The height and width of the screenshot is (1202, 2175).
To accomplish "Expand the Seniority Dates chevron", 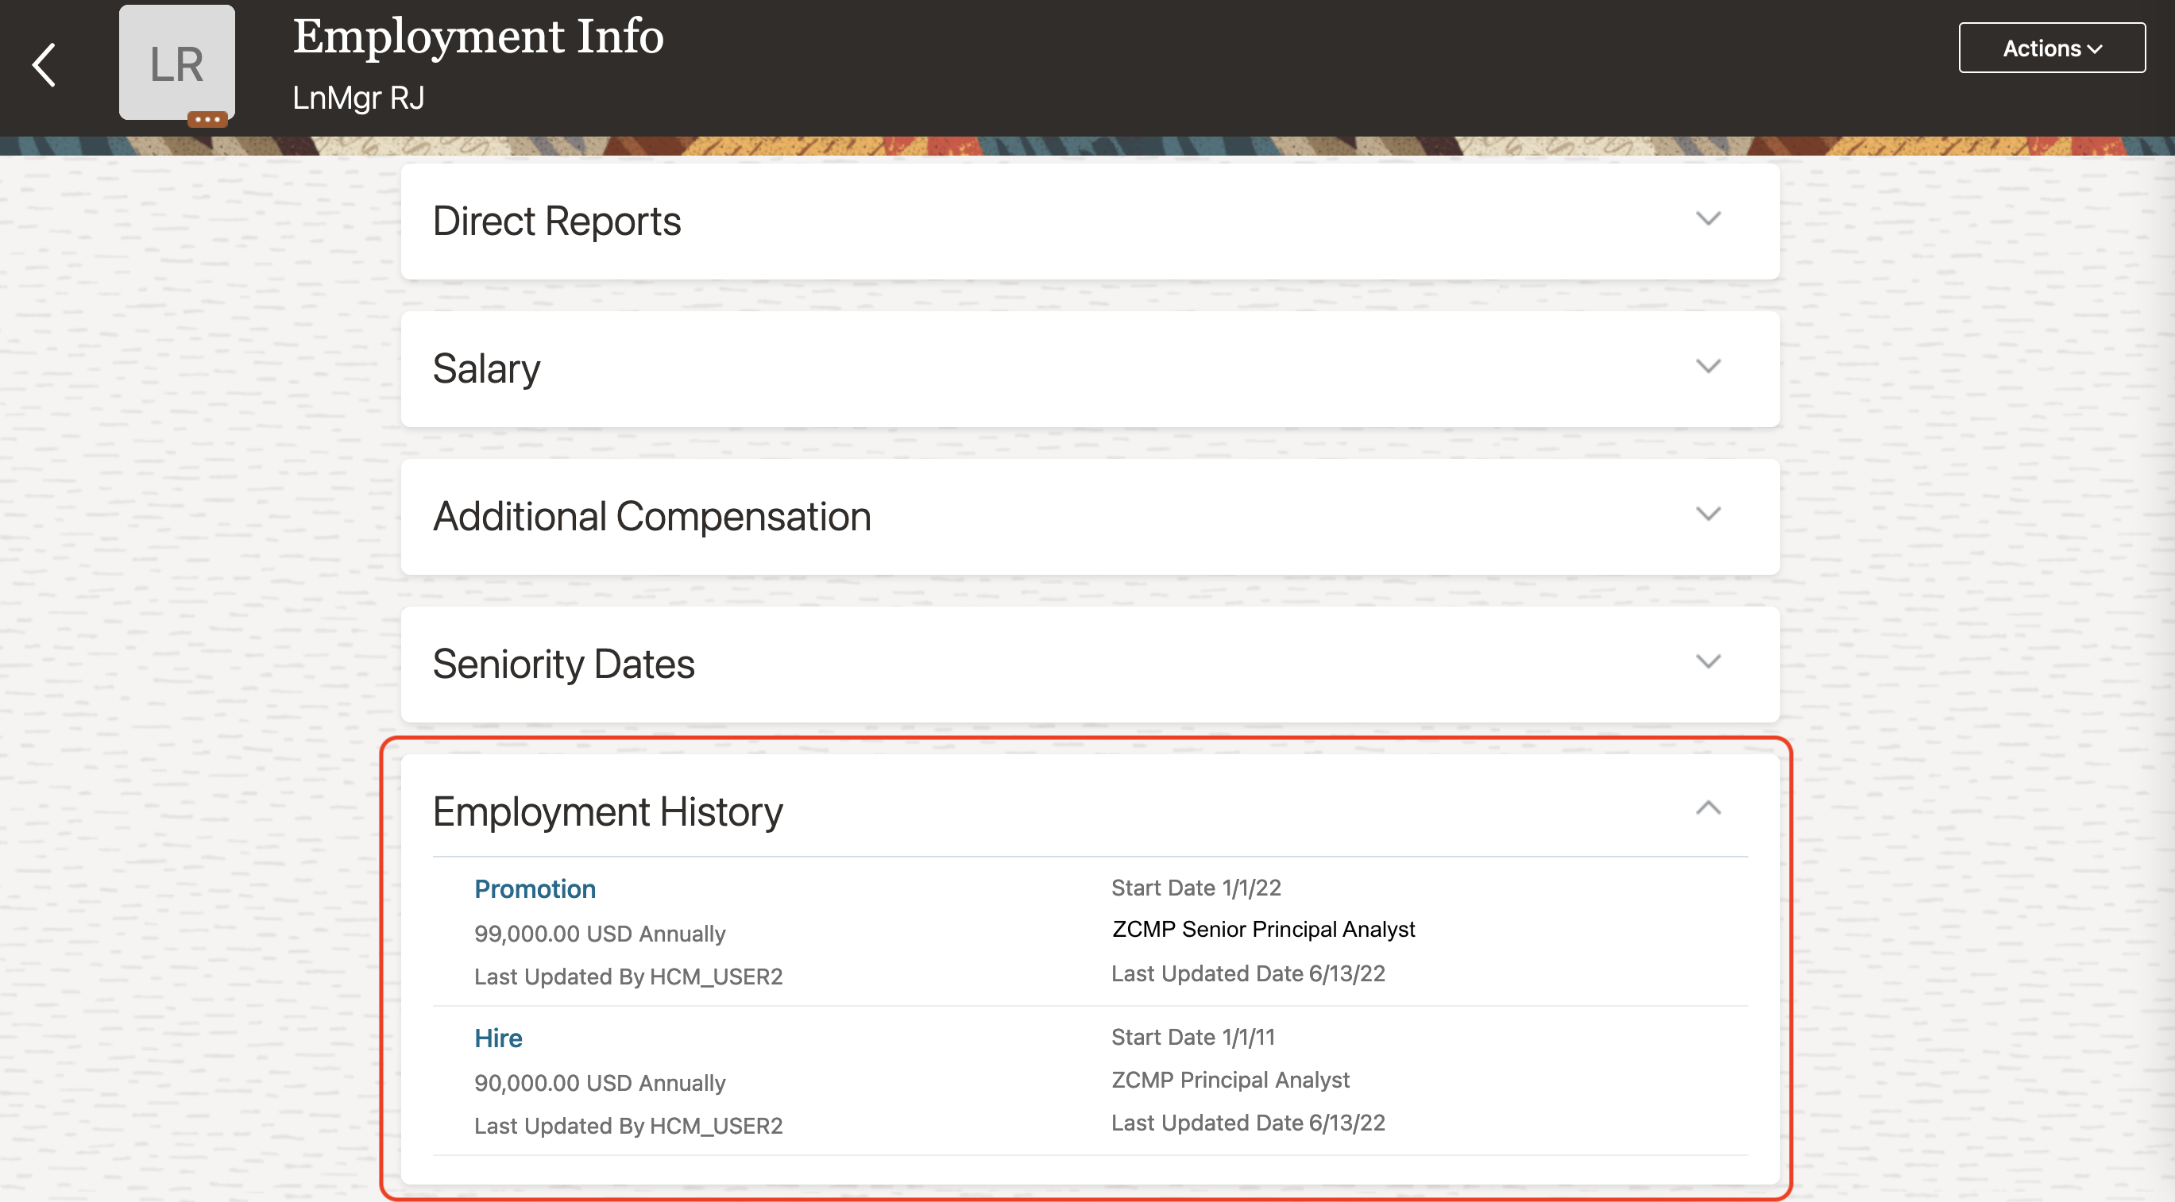I will click(x=1707, y=662).
